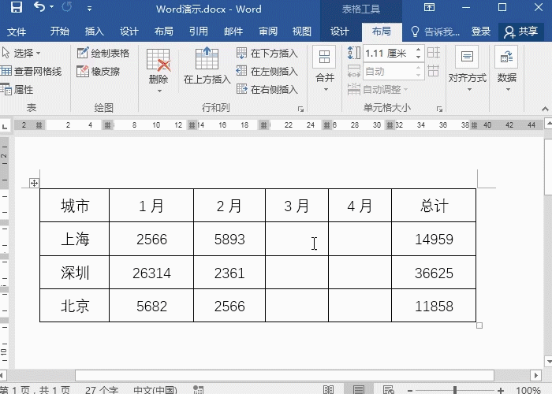Viewport: 552px width, 394px height.
Task: Switch to the 插入 tab
Action: point(95,32)
